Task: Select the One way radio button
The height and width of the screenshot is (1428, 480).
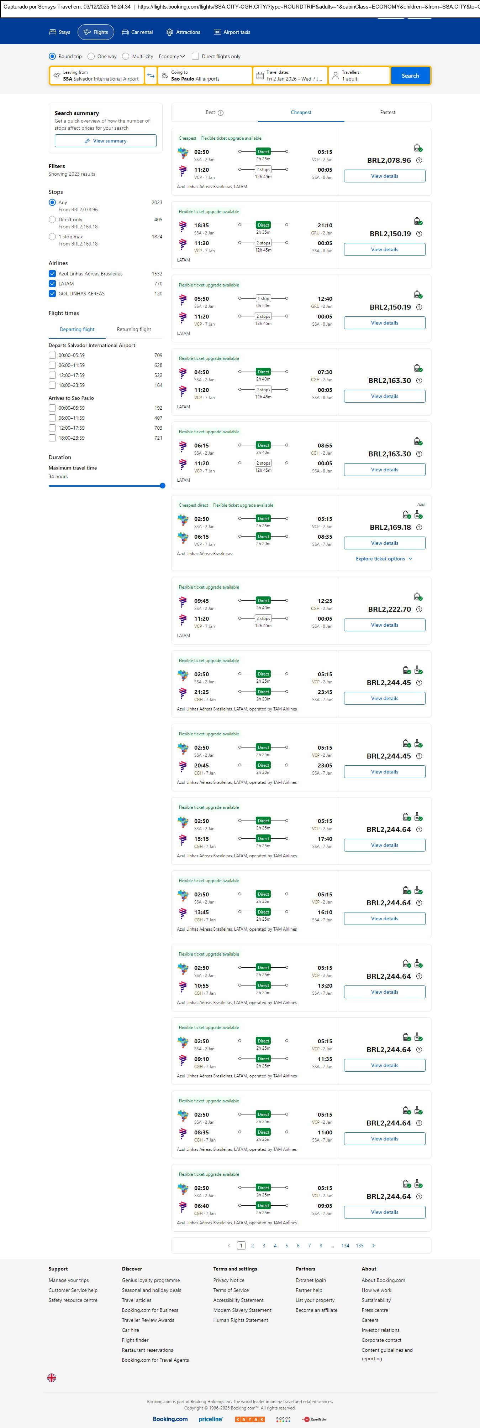Action: [91, 57]
